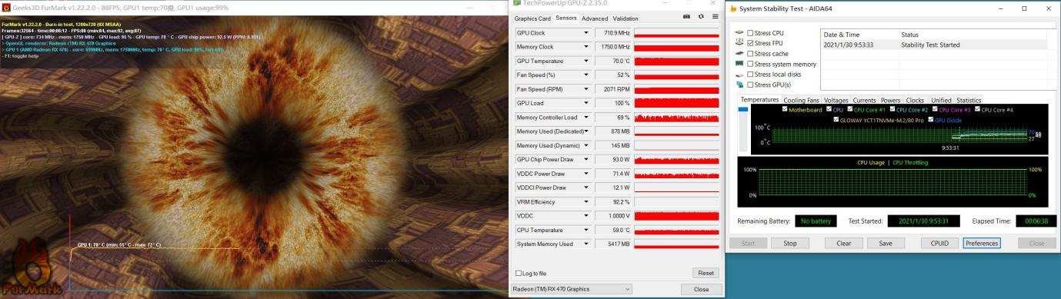Click the Stress local disks drive icon

coord(739,75)
